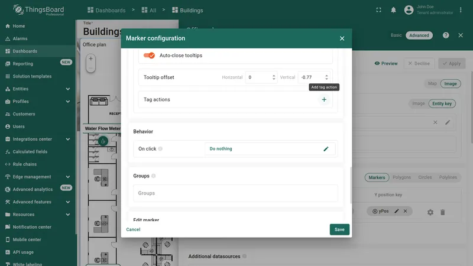Switch widget editor to Advanced mode
The image size is (473, 266).
coord(419,35)
